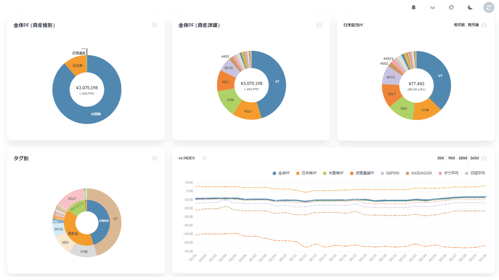The height and width of the screenshot is (280, 499).
Task: Click 4452 label on 資産詳細 donut
Action: click(x=225, y=56)
